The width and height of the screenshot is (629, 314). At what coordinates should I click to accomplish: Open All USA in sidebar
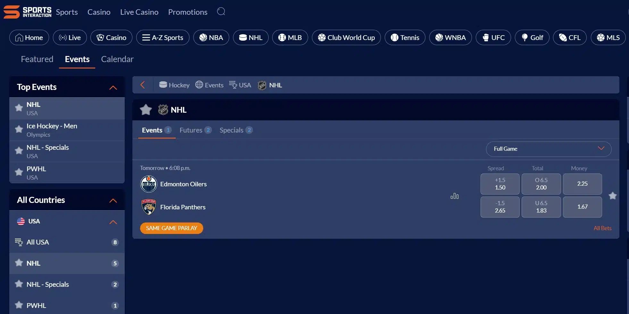tap(67, 242)
